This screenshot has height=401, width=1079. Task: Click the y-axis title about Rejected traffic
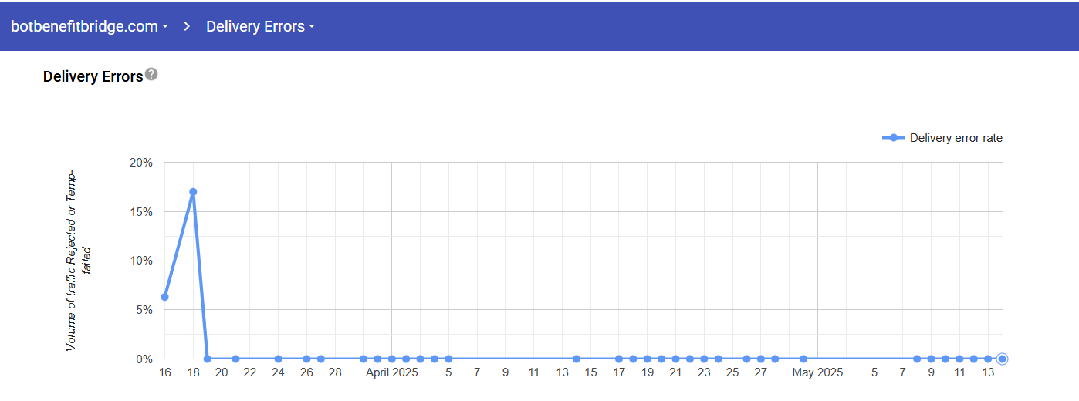(77, 261)
